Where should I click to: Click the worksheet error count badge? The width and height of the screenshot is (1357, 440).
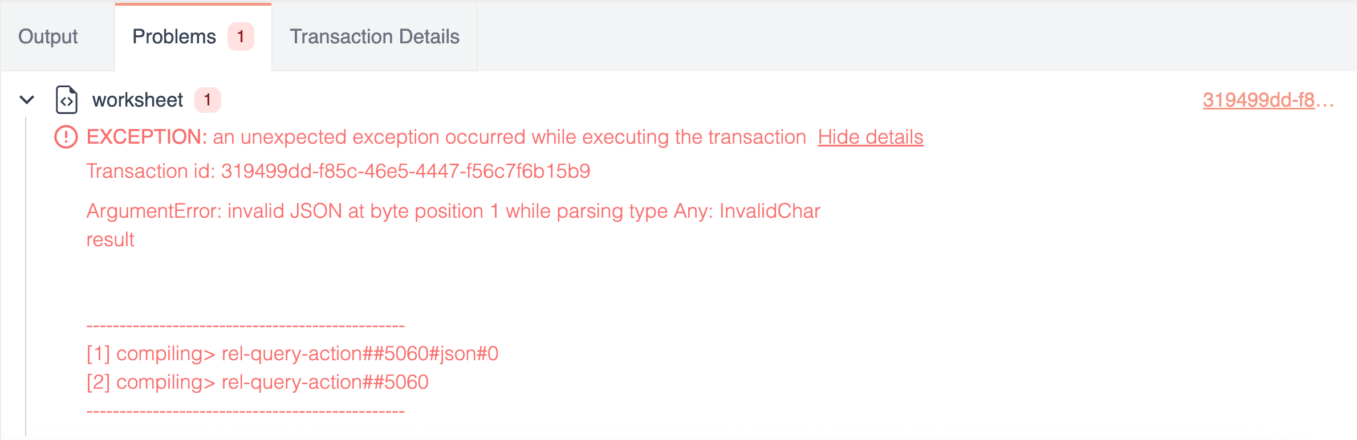tap(208, 100)
